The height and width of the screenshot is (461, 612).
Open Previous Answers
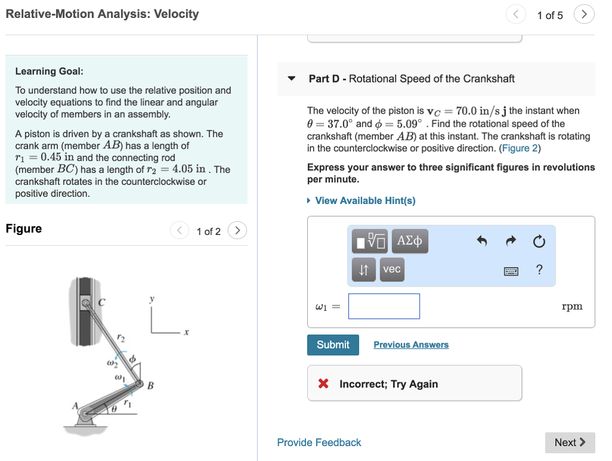point(411,344)
